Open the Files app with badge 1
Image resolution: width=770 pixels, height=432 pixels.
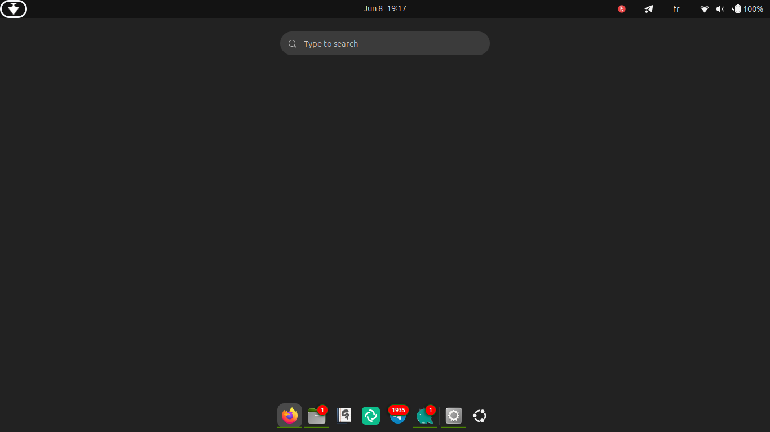(x=317, y=416)
